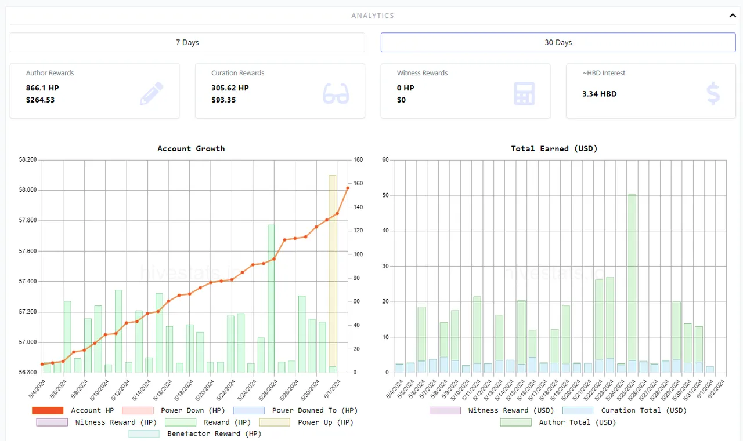The width and height of the screenshot is (743, 441).
Task: Toggle the Reward (HP) legend swatch
Action: pos(181,422)
